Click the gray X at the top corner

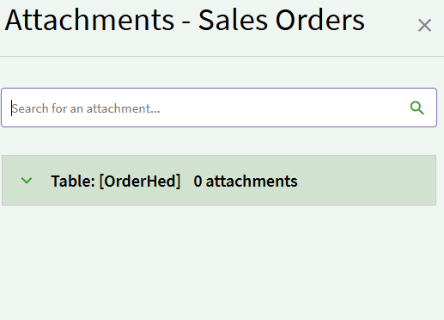(424, 25)
